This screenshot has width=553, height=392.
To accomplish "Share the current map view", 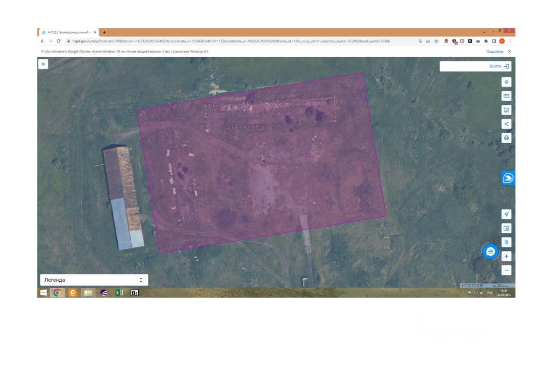I will pos(506,124).
